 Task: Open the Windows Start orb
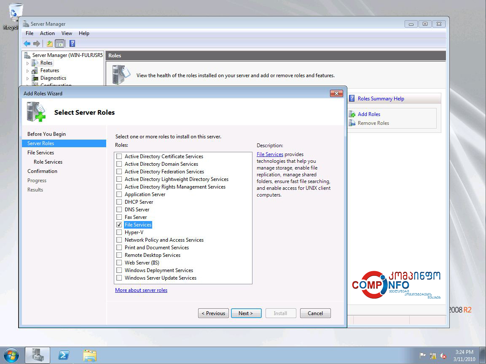(11, 356)
